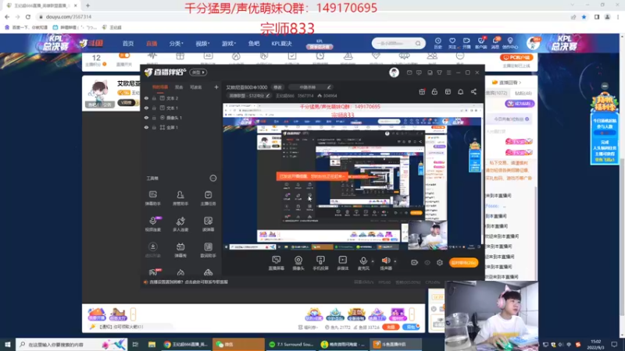Click the share icon in companion header
Image resolution: width=625 pixels, height=351 pixels.
[473, 92]
